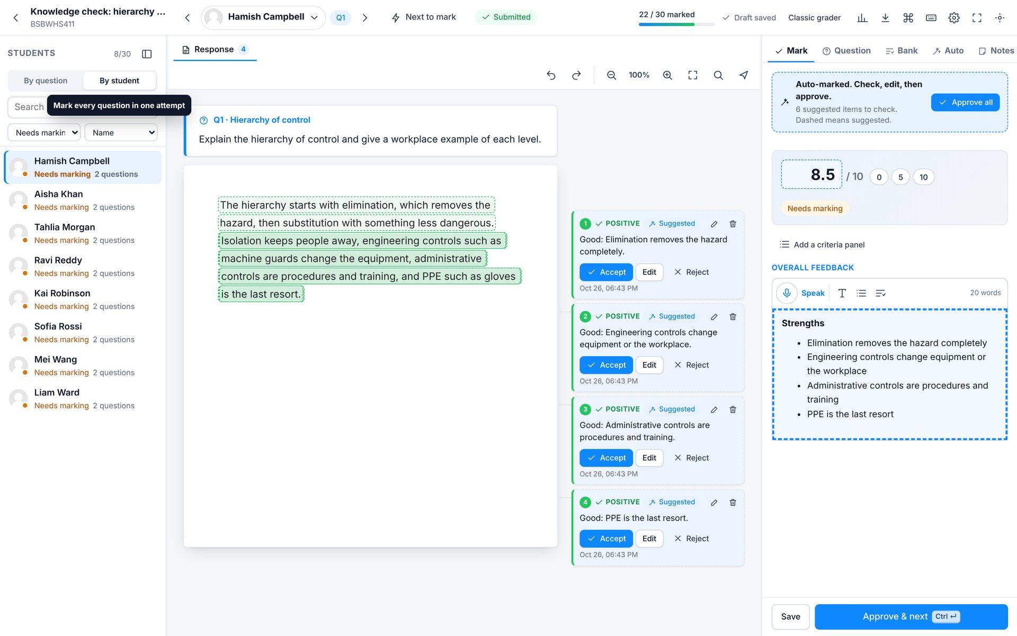The width and height of the screenshot is (1017, 636).
Task: Accept the PPE last resort suggestion
Action: coord(606,538)
